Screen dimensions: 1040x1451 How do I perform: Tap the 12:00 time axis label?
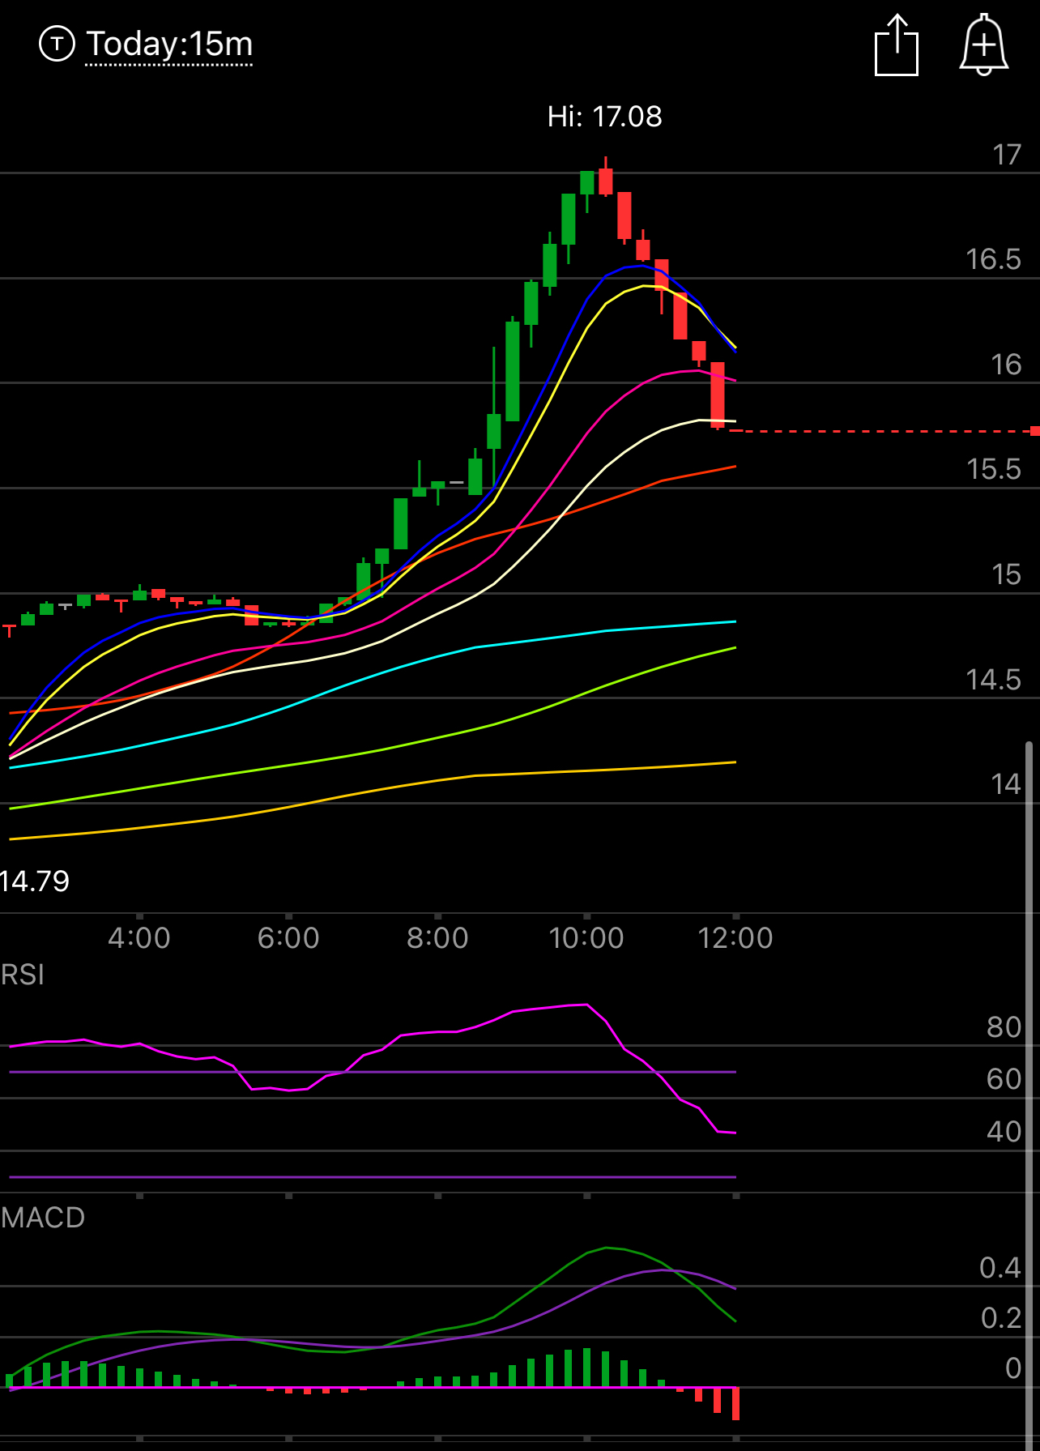click(735, 938)
